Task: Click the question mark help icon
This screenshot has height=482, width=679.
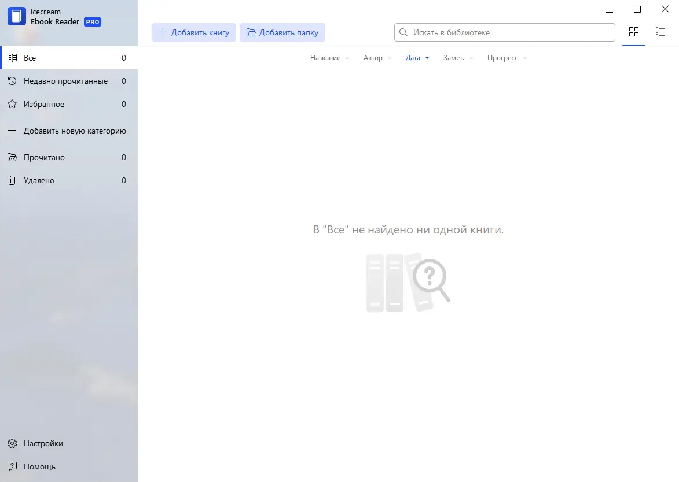Action: click(12, 466)
